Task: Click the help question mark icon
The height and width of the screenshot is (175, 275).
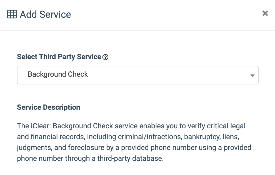Action: pos(105,57)
